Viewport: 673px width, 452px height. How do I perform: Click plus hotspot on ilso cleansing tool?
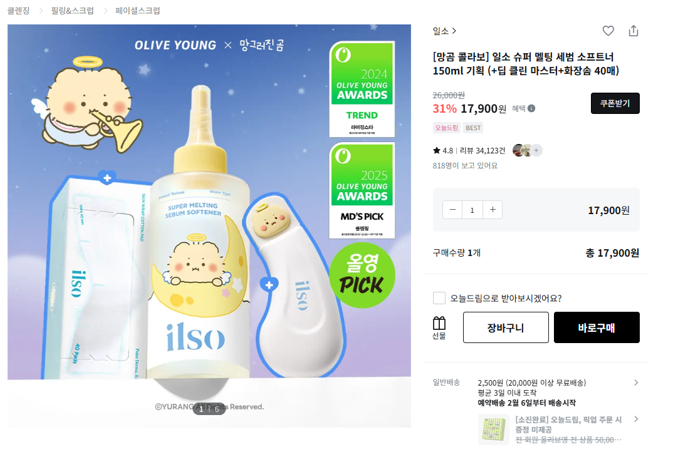tap(269, 284)
